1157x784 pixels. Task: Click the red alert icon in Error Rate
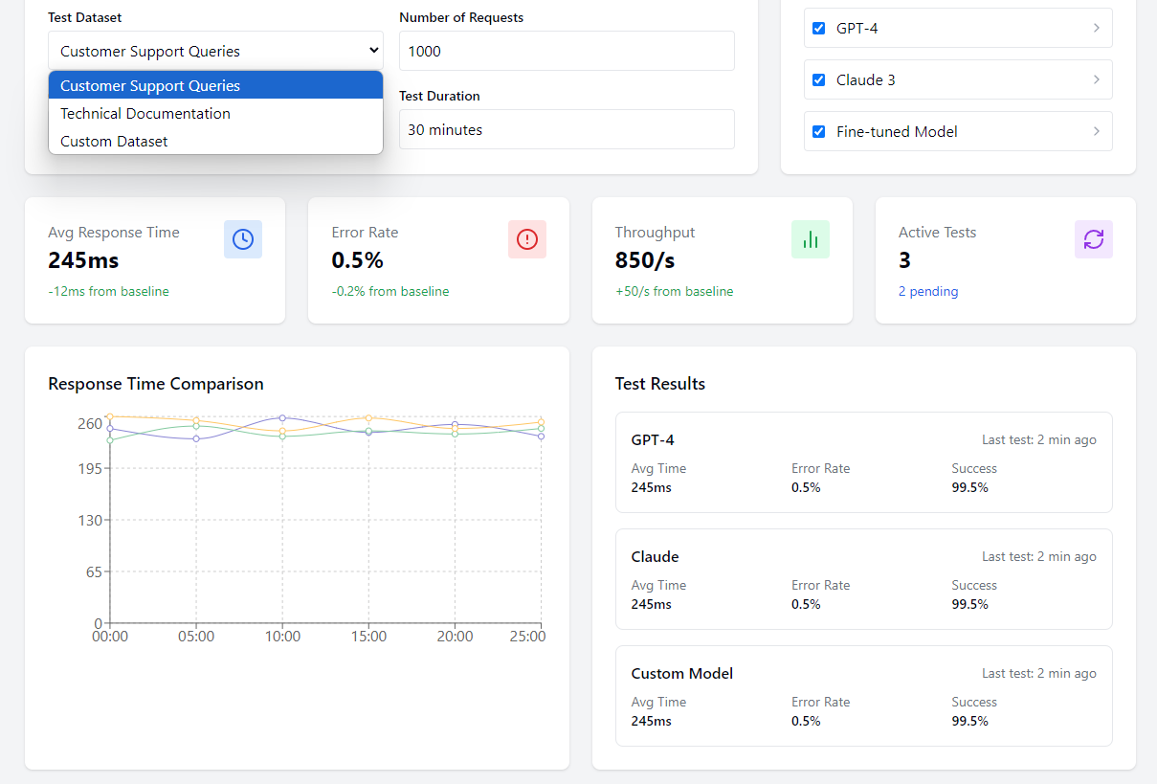point(526,239)
